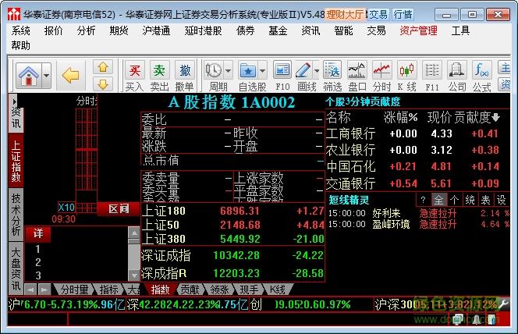Viewport: 518px width, 334px height.
Task: Expand the 周期 period dropdown arrow
Action: [228, 71]
